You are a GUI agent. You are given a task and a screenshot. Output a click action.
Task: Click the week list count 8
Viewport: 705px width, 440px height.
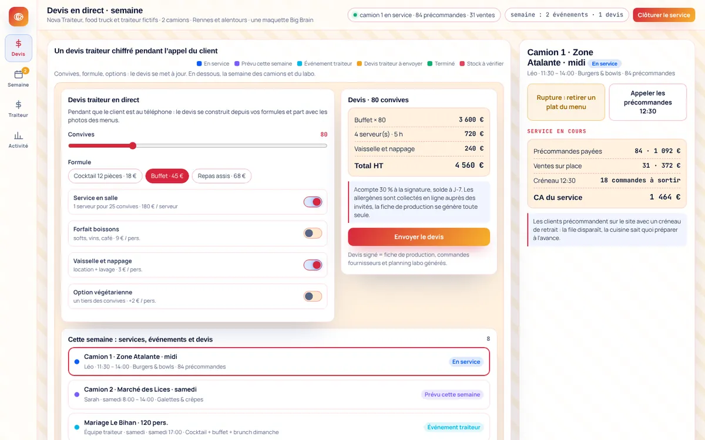[x=488, y=339]
